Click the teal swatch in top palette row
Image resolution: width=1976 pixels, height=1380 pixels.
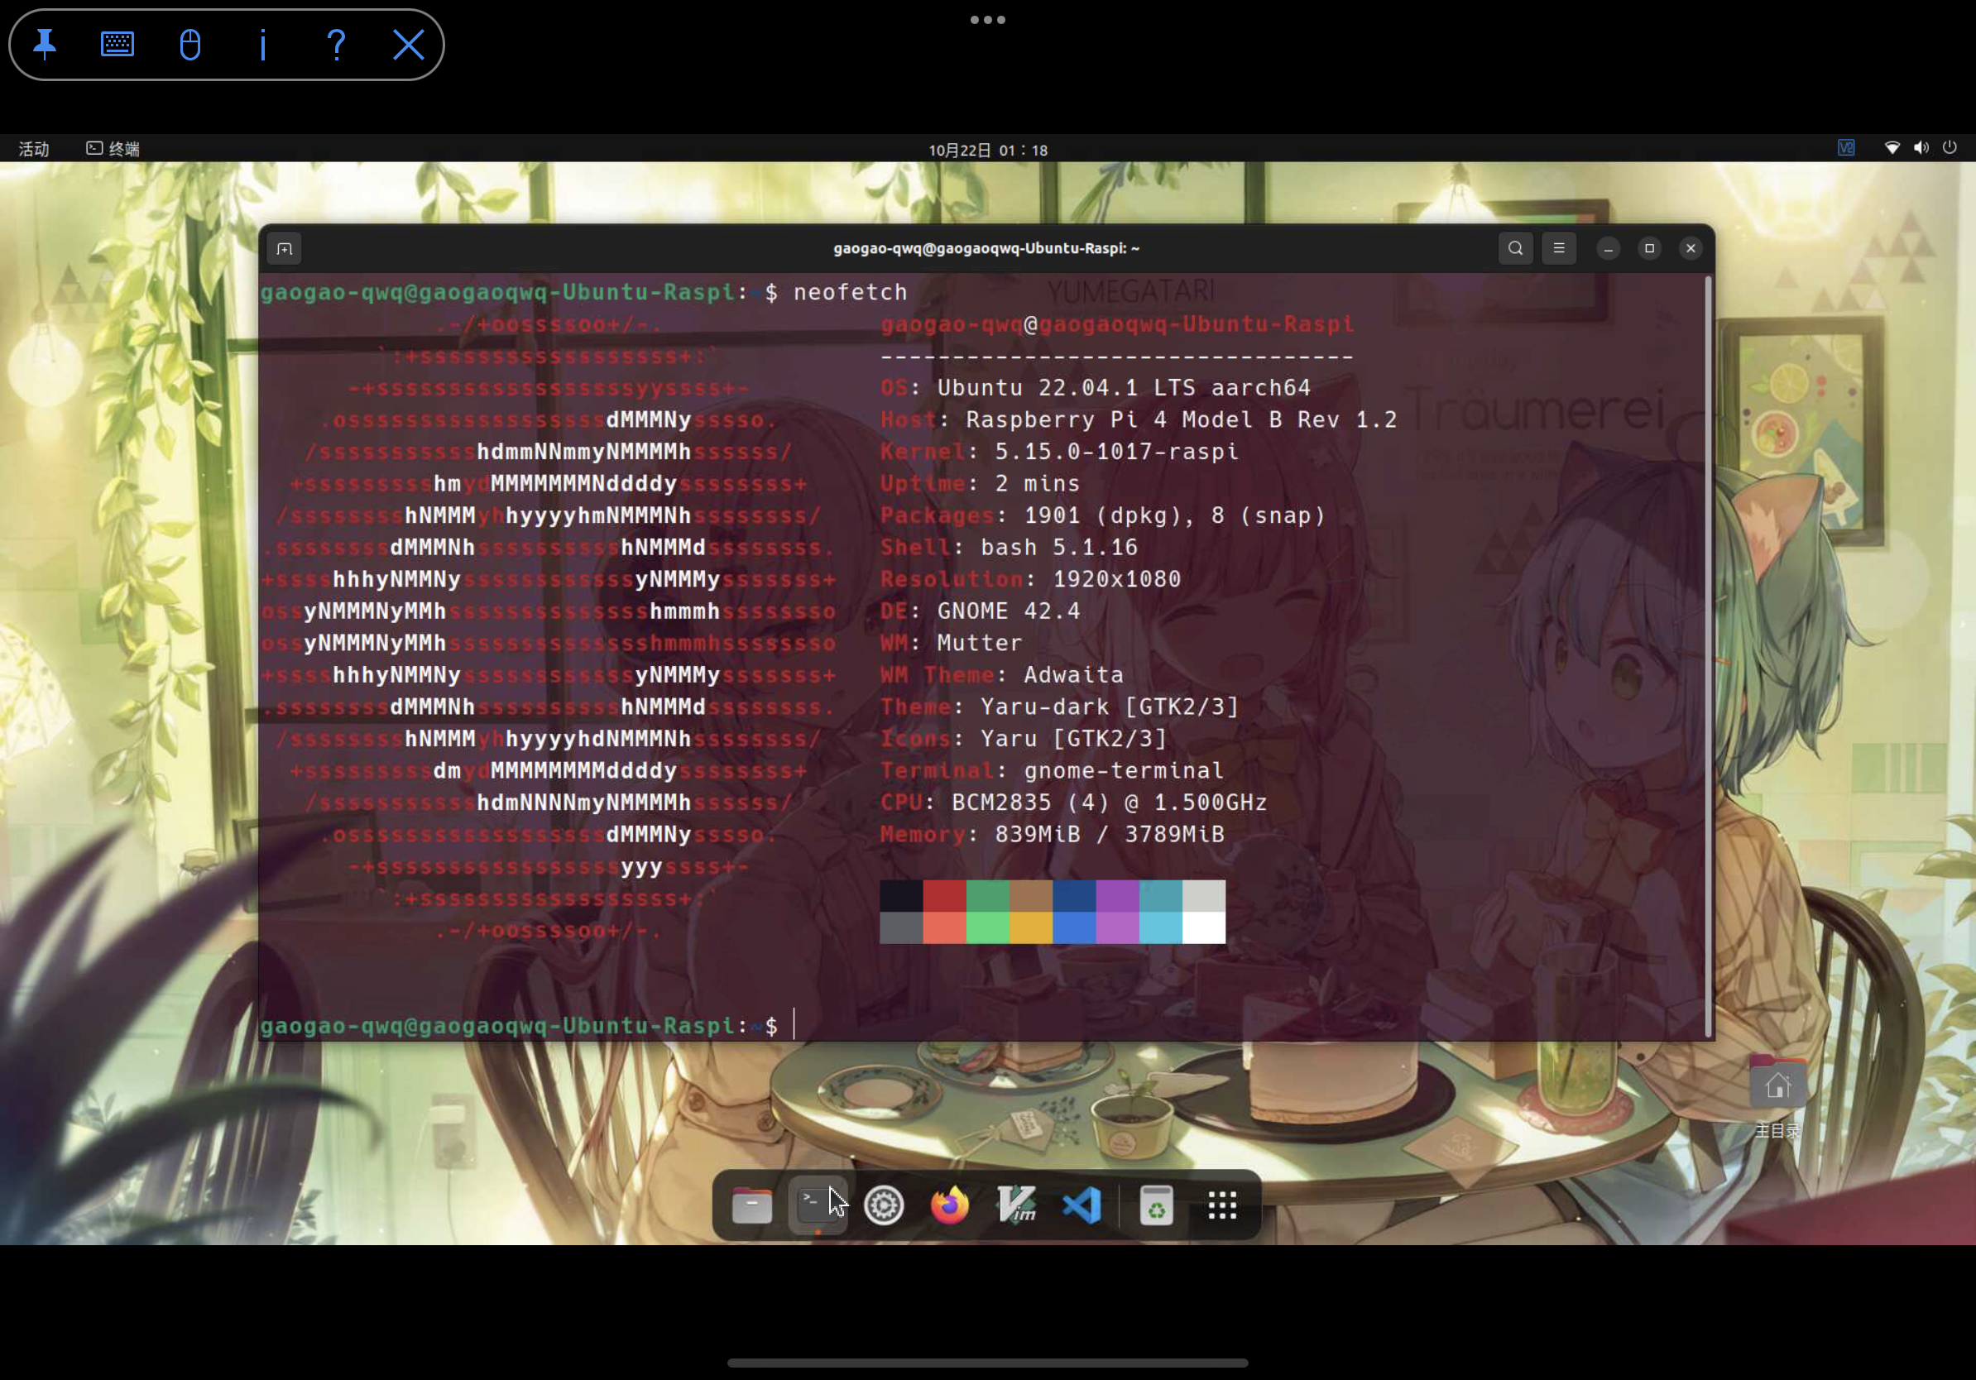1160,896
